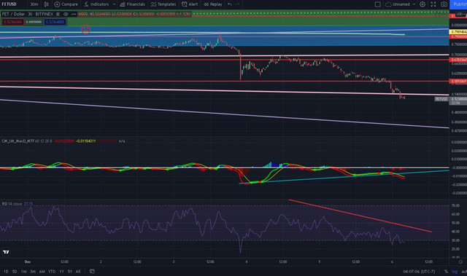Set the date range to 5D

click(15, 271)
